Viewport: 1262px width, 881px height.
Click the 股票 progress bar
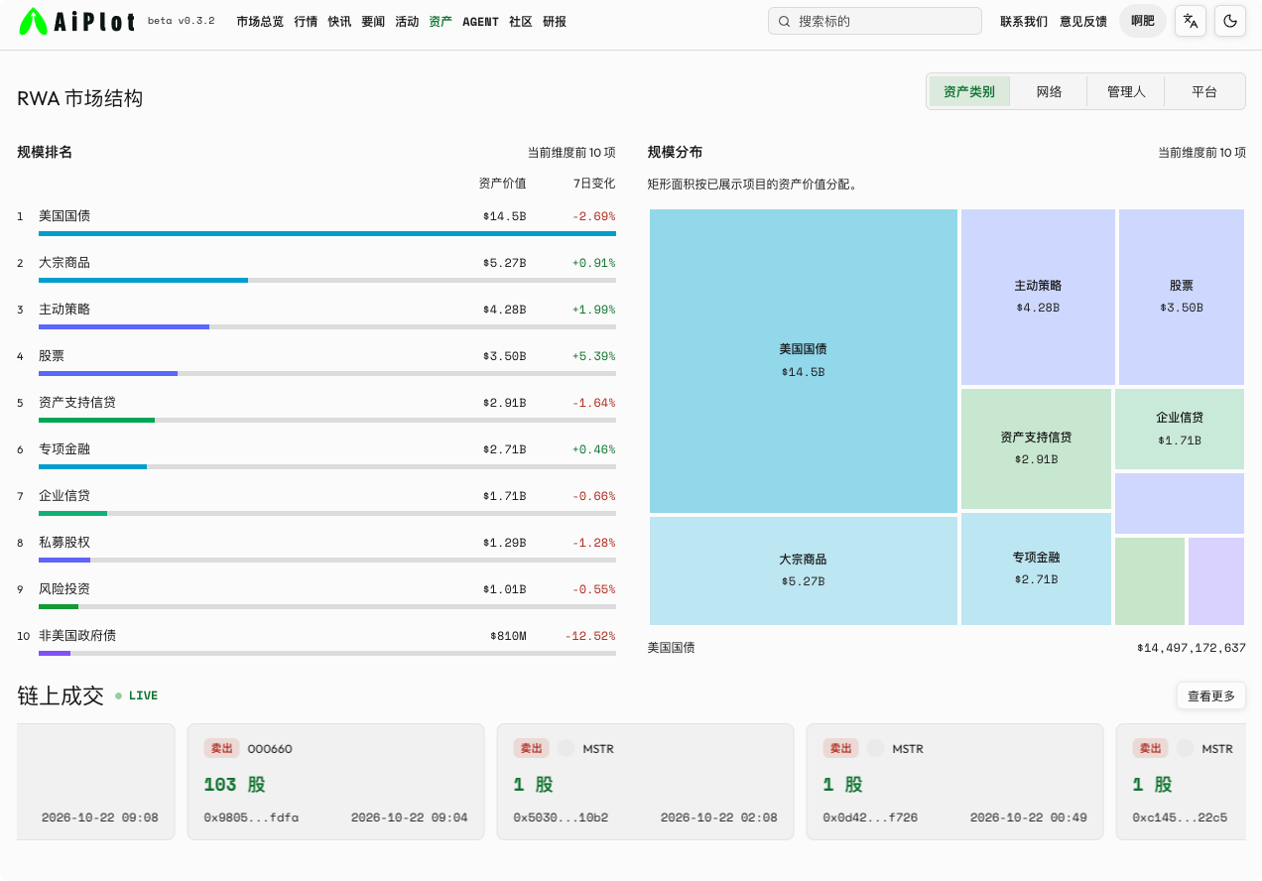coord(327,373)
